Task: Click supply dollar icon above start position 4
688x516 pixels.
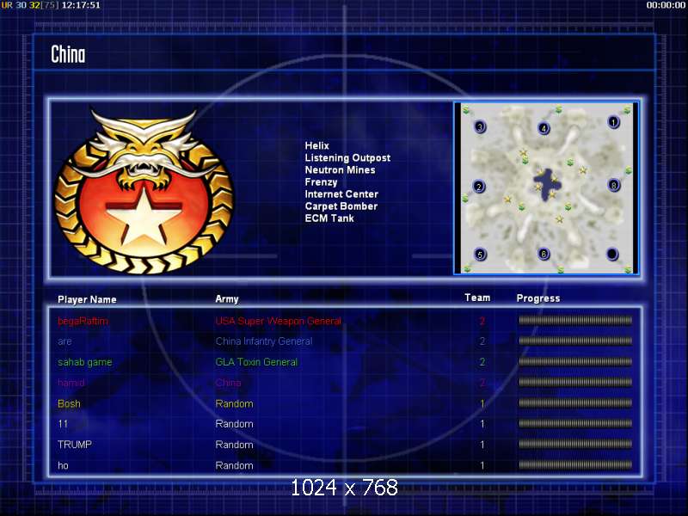Action: (559, 109)
